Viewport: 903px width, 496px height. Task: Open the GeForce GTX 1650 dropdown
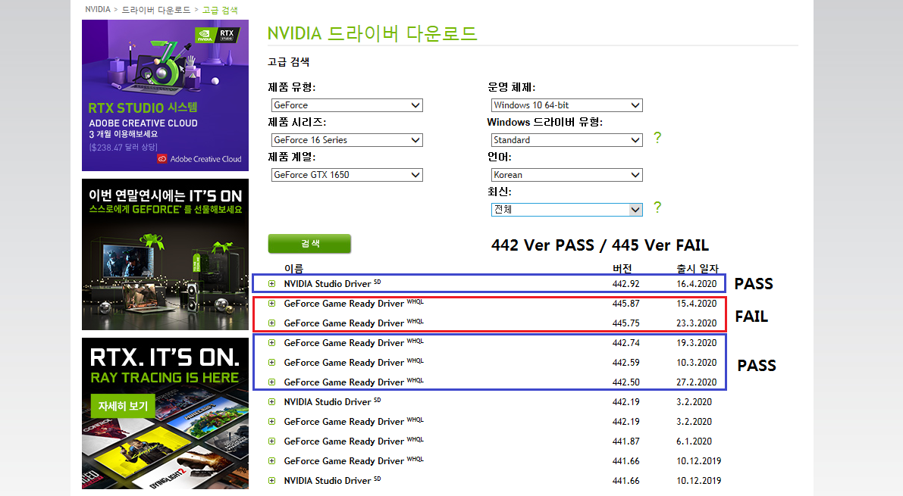[346, 175]
